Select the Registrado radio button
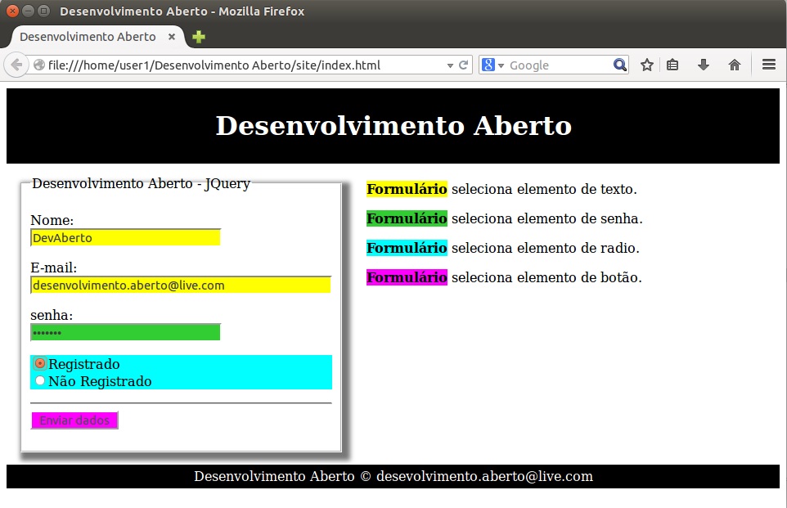Image resolution: width=787 pixels, height=508 pixels. [x=40, y=364]
